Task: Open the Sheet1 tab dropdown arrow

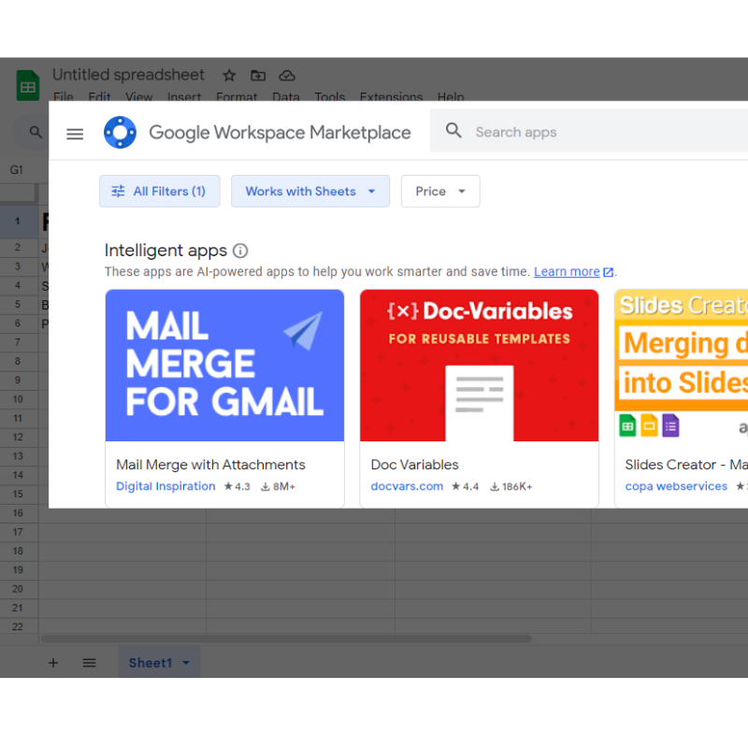Action: [186, 663]
